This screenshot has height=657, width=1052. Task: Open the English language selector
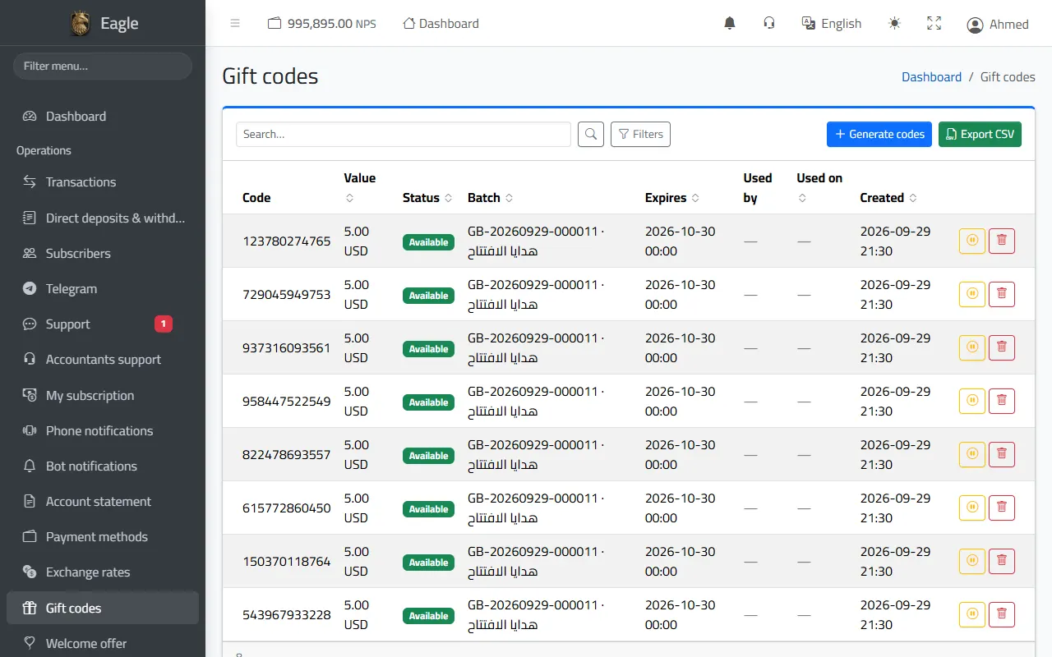(832, 24)
